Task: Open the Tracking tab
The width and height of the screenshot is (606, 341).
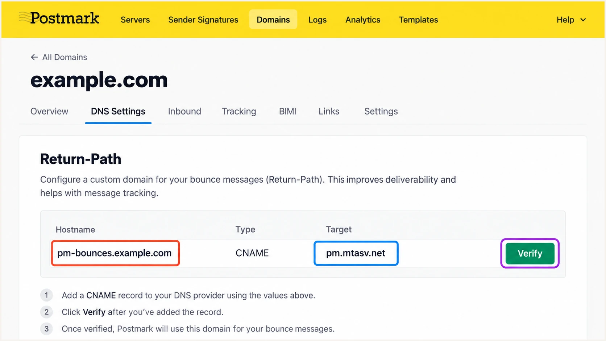Action: coord(239,111)
